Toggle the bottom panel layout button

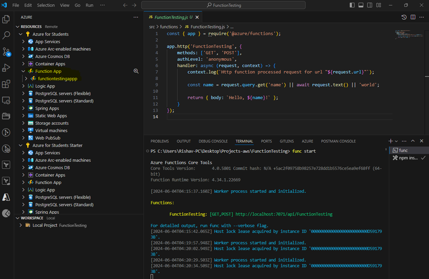361,5
